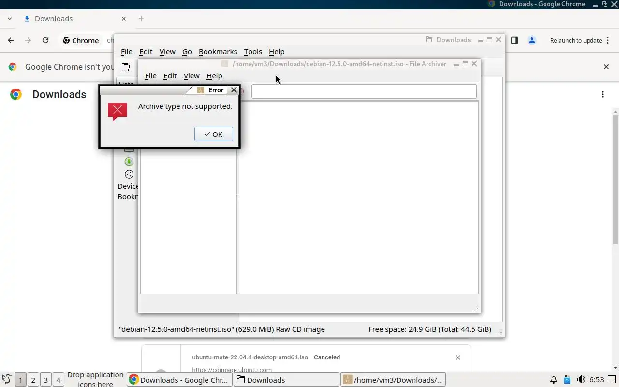619x387 pixels.
Task: Open Bookmarks menu in file manager
Action: pyautogui.click(x=218, y=52)
